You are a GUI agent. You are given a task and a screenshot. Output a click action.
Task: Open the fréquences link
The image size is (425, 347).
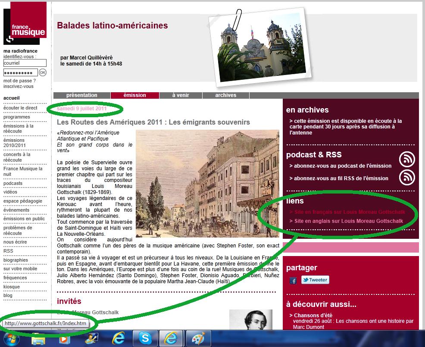15,278
